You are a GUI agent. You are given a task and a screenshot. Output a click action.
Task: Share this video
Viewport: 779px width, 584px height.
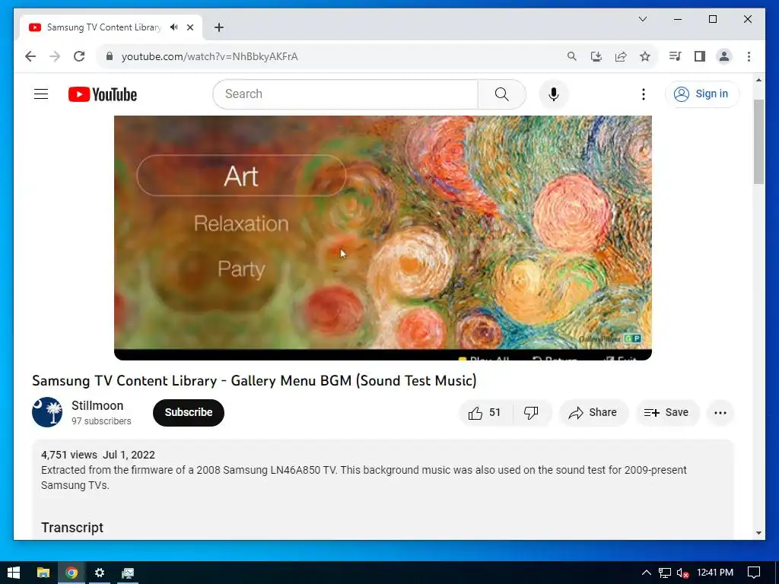(x=593, y=413)
